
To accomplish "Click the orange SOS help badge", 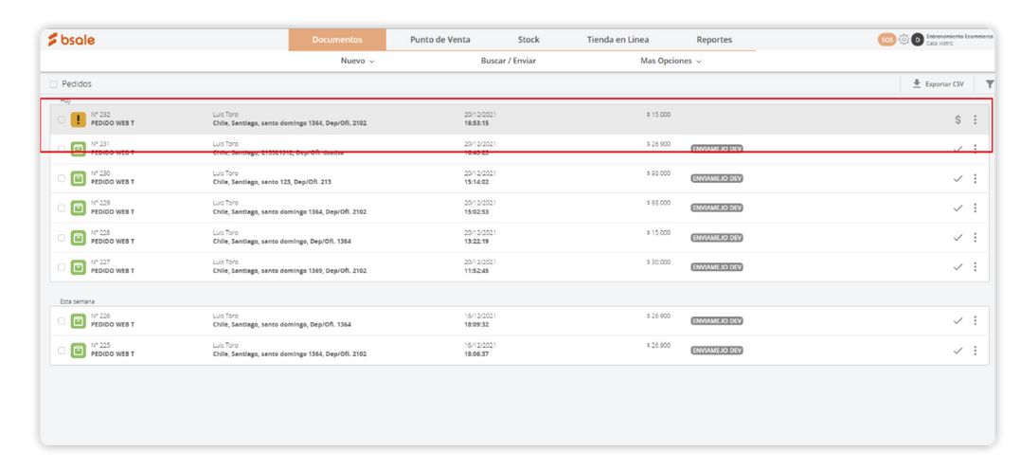I will pos(886,40).
